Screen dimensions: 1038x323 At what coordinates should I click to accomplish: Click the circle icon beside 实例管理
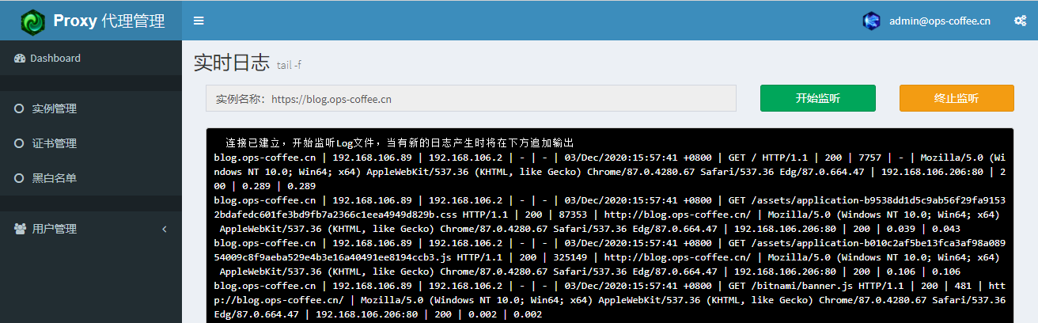(x=19, y=109)
